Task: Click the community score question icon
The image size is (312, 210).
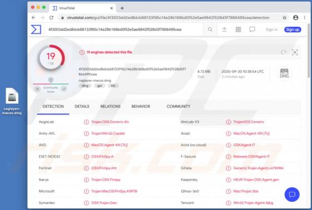Action: tap(51, 80)
